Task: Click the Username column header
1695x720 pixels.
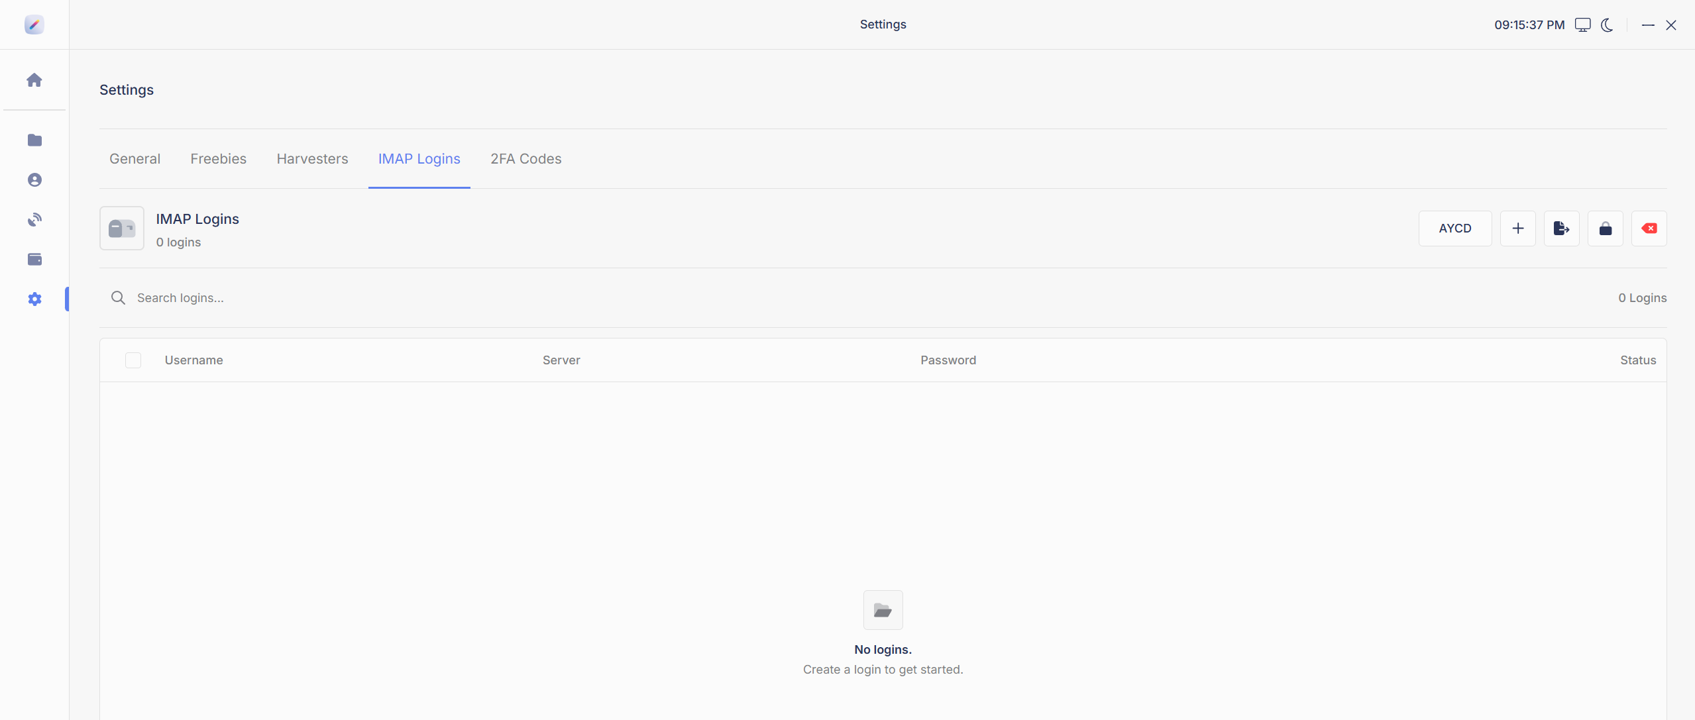Action: click(193, 360)
